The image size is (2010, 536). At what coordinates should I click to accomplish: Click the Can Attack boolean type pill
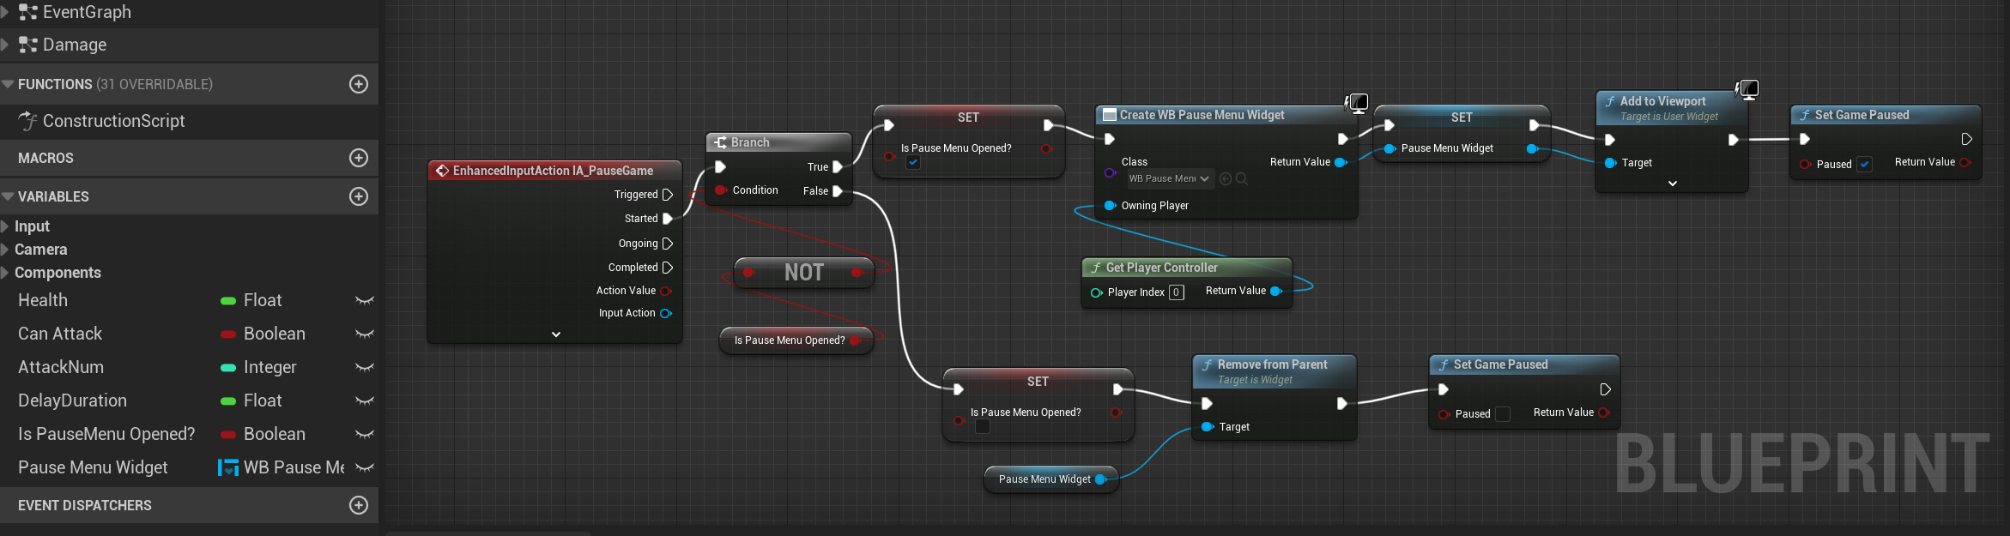pyautogui.click(x=228, y=334)
